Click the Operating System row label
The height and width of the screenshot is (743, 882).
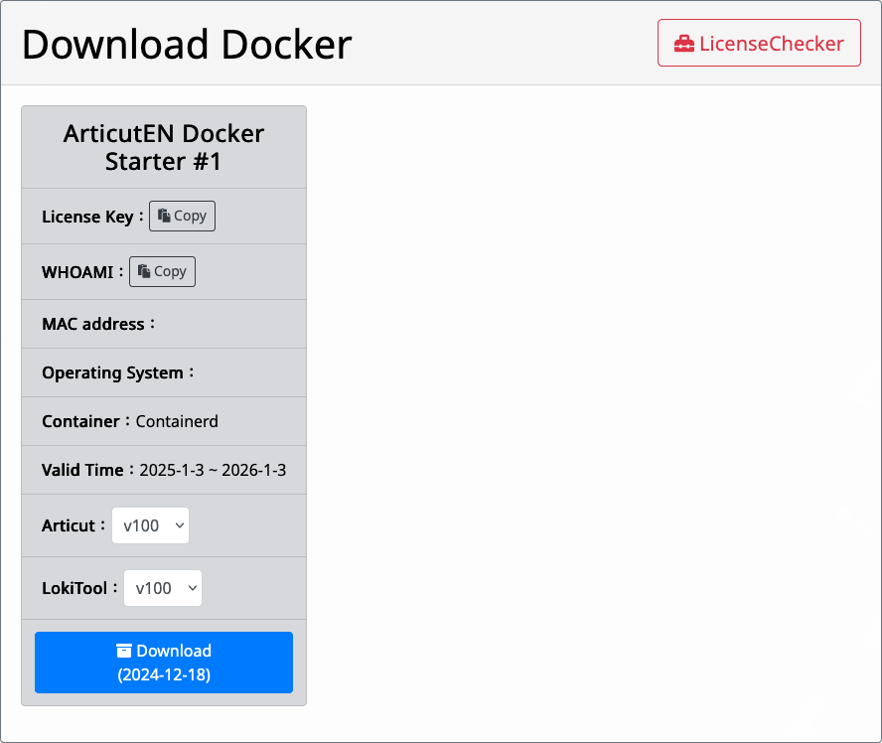click(x=112, y=372)
